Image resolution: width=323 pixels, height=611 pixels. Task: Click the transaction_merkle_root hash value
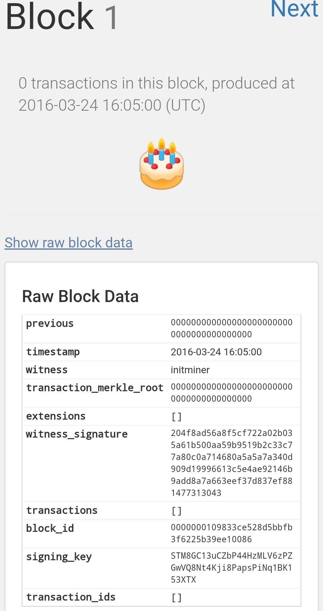click(231, 393)
